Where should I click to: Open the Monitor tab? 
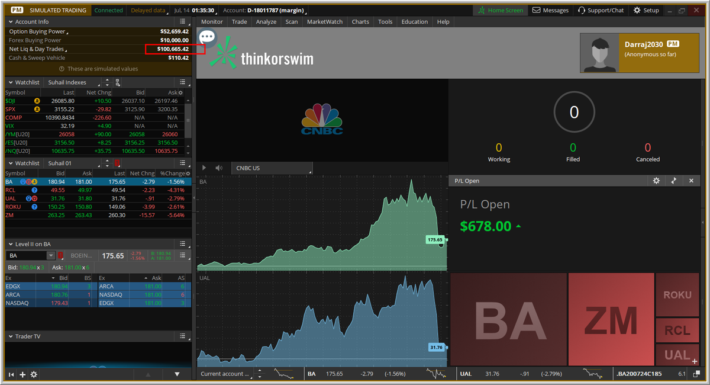point(212,22)
